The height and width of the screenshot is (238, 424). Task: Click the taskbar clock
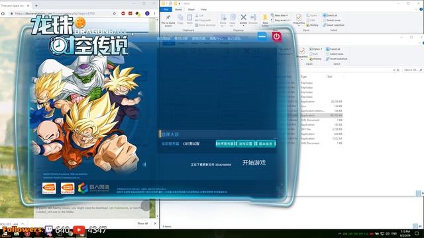pyautogui.click(x=405, y=233)
